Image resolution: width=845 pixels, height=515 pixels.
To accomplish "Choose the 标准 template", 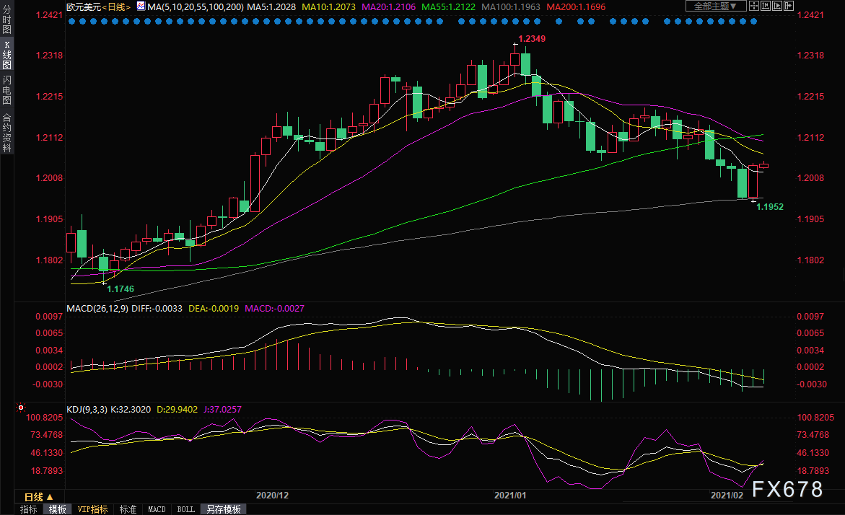I will pos(128,509).
